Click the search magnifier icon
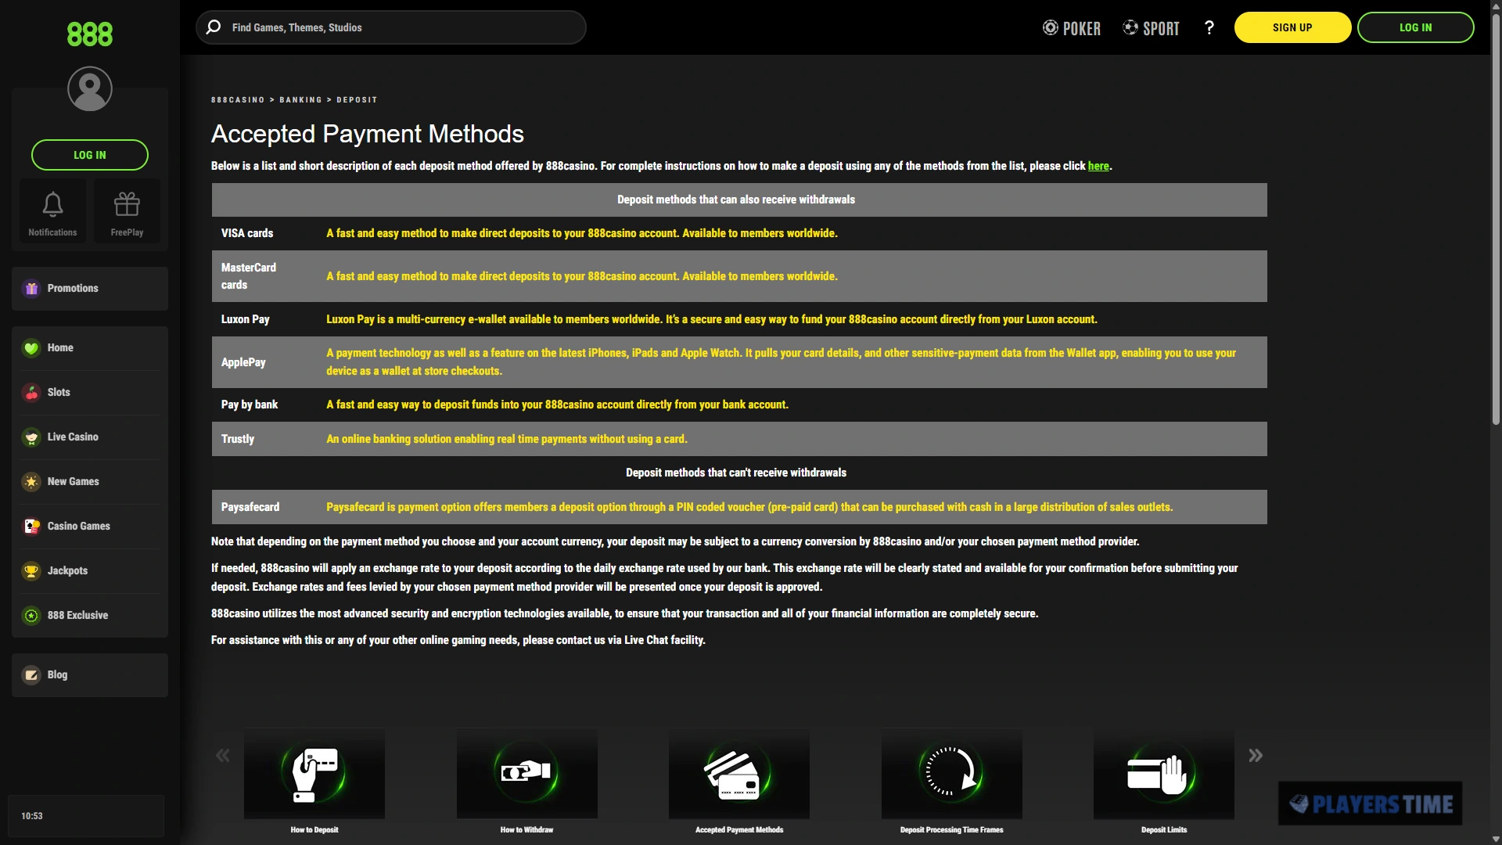This screenshot has width=1502, height=845. point(213,27)
